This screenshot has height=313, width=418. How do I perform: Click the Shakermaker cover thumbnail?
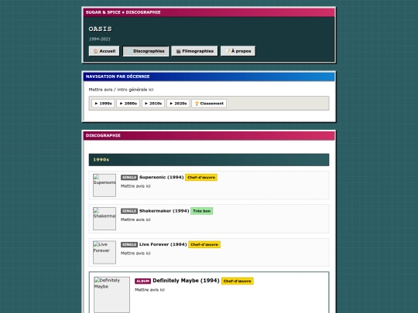pos(104,219)
